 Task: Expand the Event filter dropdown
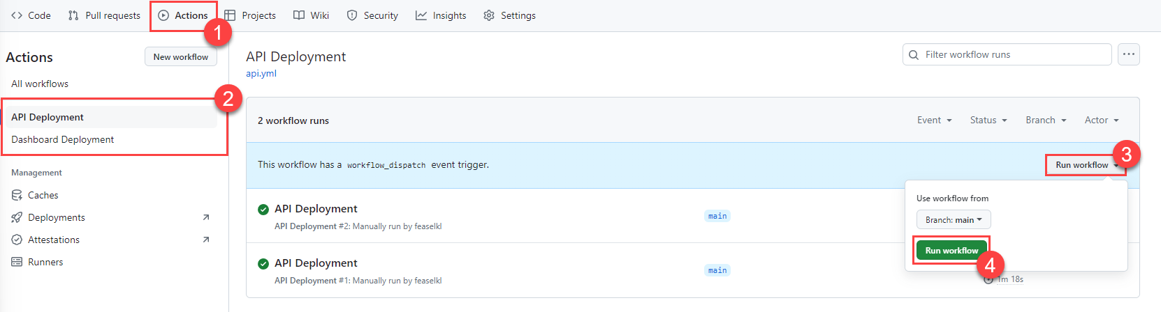pos(934,120)
